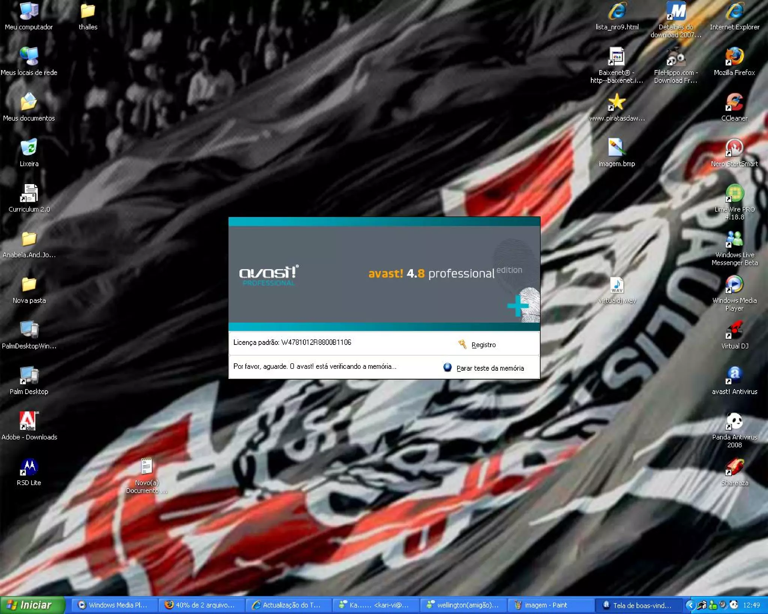
Task: Click the RSD Lite desktop icon
Action: click(x=29, y=467)
